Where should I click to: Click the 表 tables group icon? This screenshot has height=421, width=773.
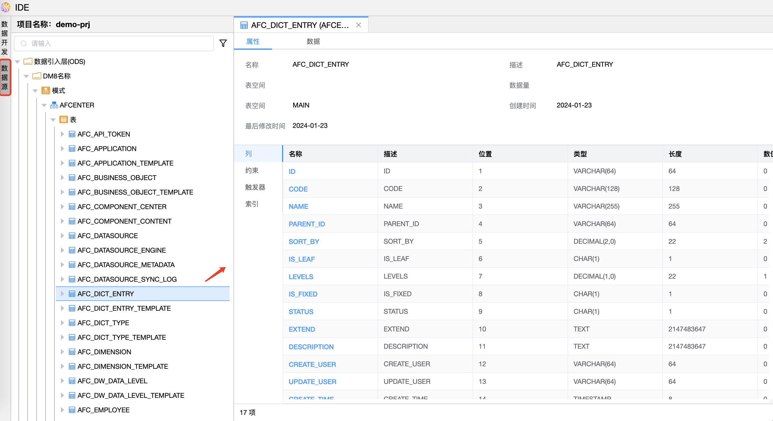coord(63,119)
